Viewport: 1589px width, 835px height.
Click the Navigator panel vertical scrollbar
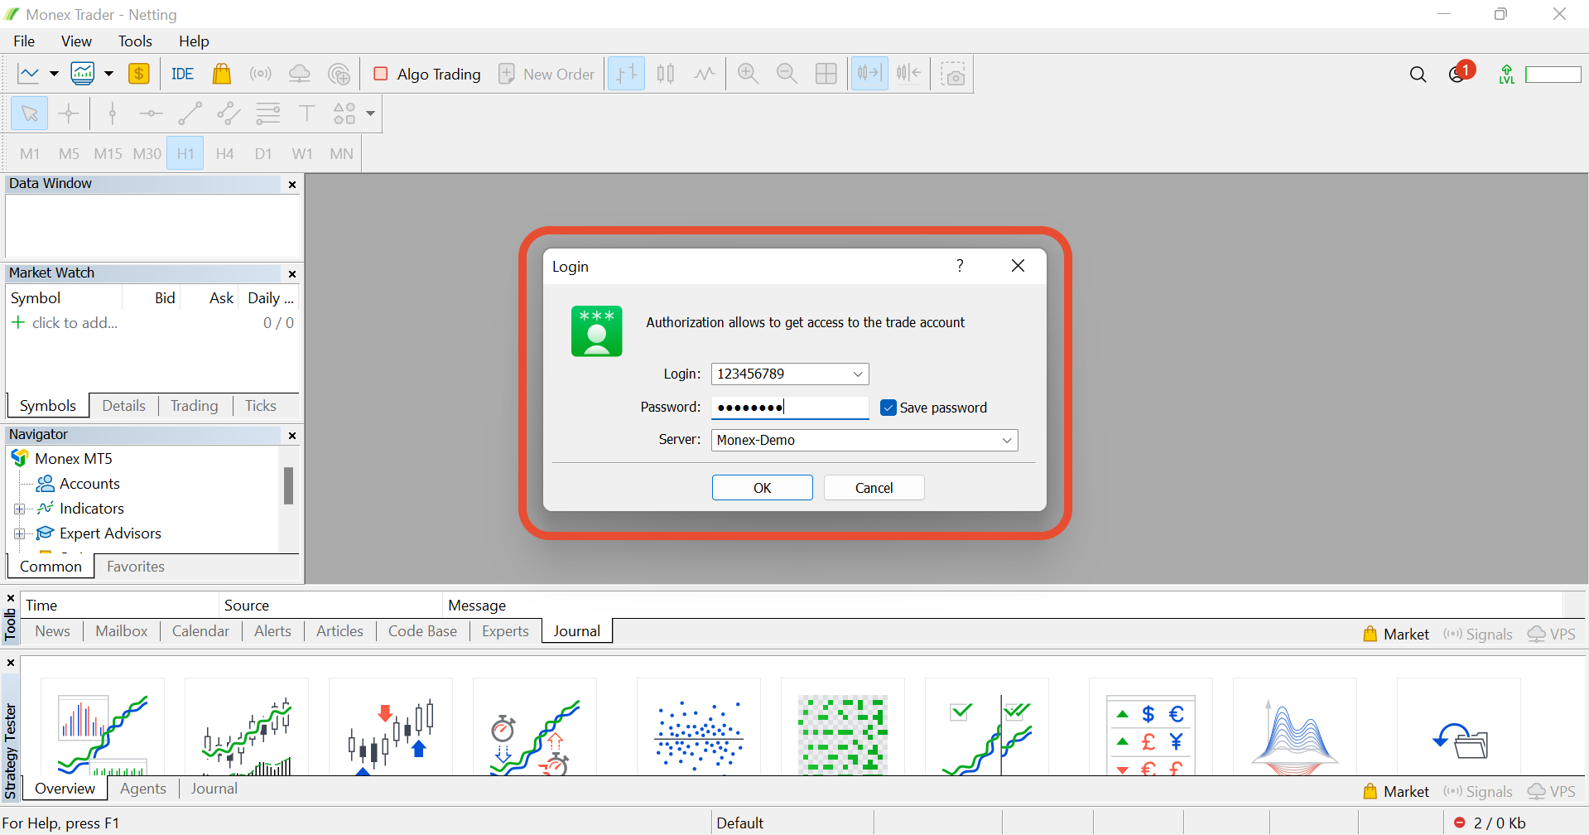[288, 499]
